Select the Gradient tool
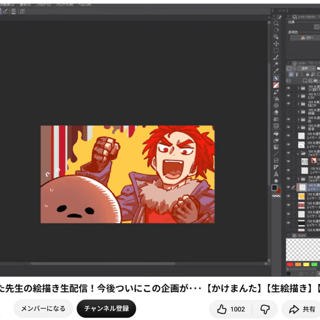Screen dimensions: 320x320 tap(276, 147)
